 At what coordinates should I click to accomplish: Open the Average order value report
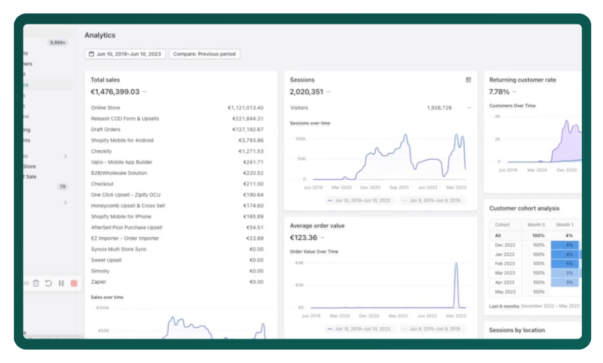317,226
